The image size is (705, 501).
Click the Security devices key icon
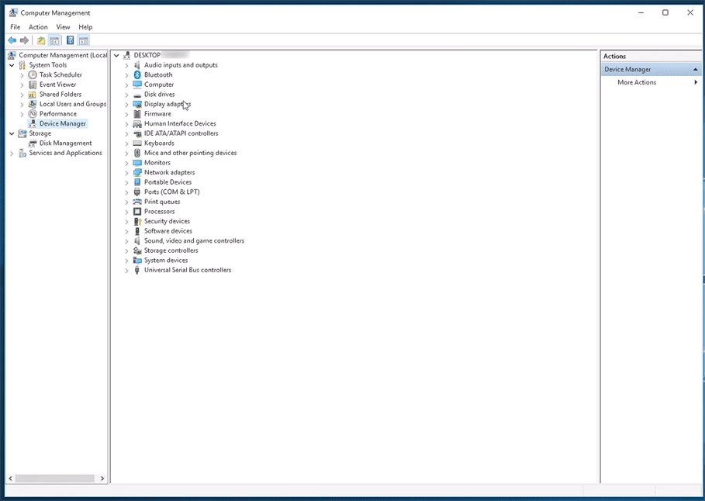click(137, 221)
